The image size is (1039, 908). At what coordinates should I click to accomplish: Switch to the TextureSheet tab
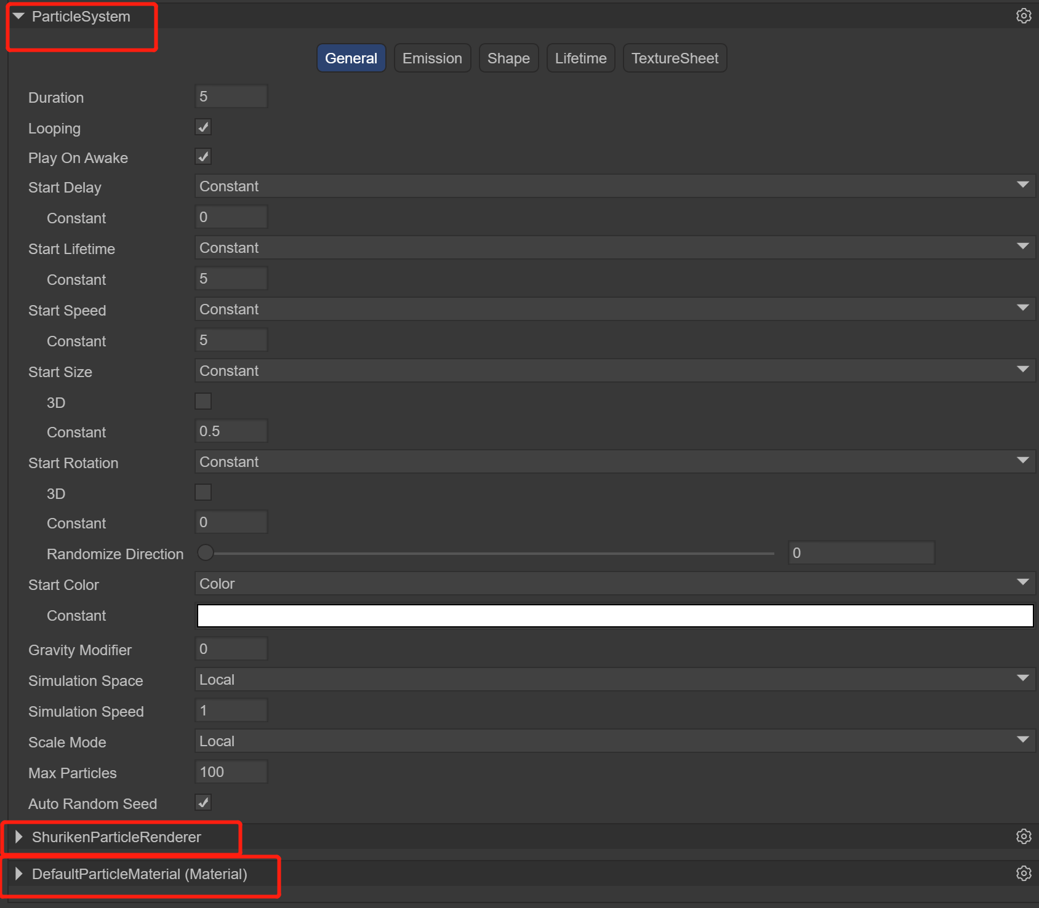[x=675, y=58]
